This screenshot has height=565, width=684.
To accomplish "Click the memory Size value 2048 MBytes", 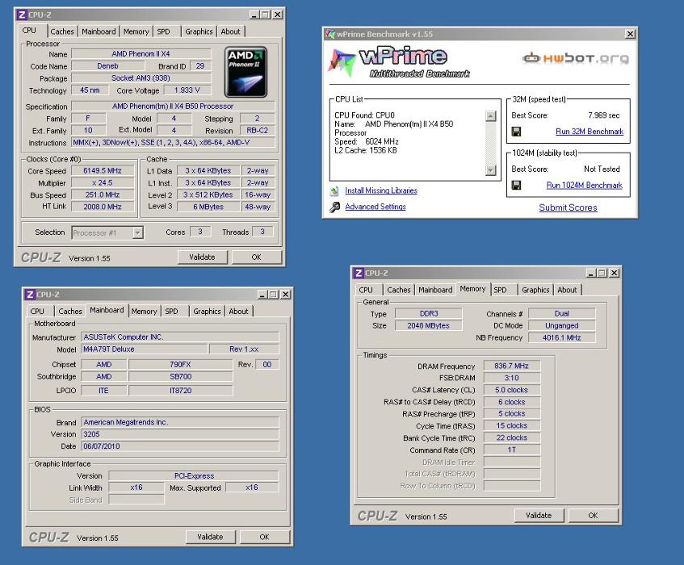I will [x=428, y=325].
